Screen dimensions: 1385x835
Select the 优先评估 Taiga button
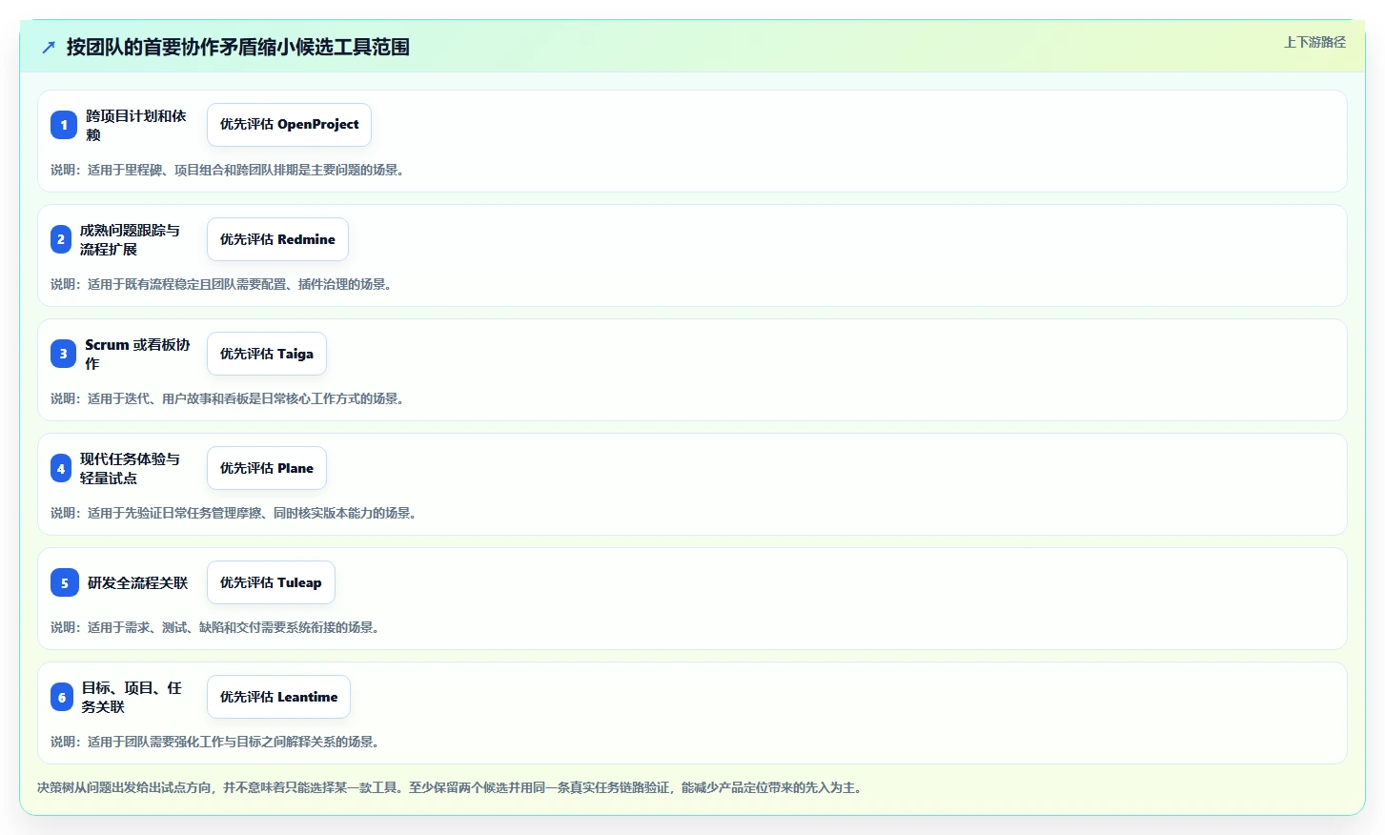(x=267, y=354)
